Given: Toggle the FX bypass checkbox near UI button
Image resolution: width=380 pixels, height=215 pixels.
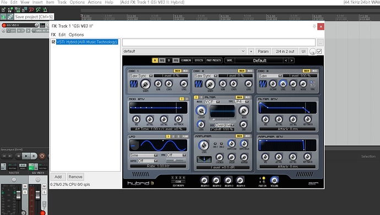Looking at the screenshot, I should tap(319, 51).
